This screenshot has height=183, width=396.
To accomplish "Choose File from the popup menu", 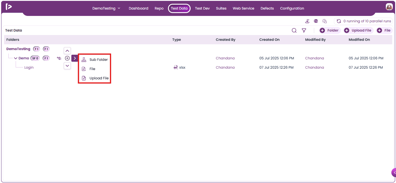I will pos(95,69).
